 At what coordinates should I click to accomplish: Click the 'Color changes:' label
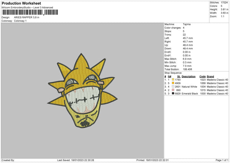[x=173, y=28]
